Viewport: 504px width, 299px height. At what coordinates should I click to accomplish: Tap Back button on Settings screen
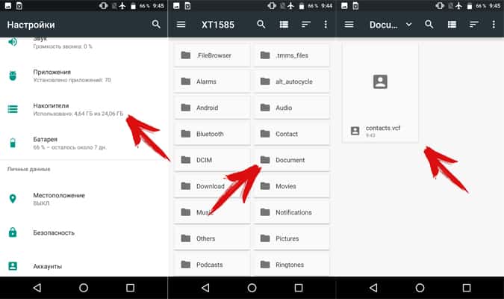point(37,287)
